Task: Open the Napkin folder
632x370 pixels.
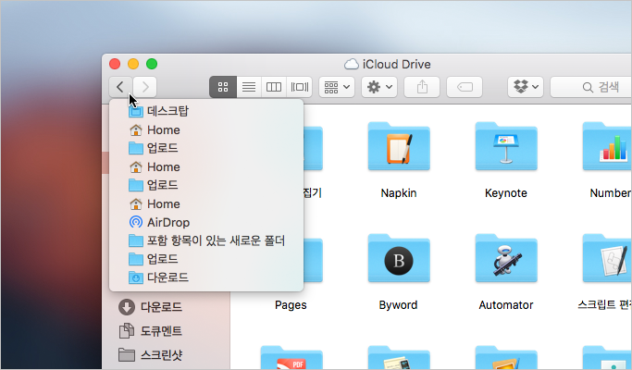Action: click(399, 146)
